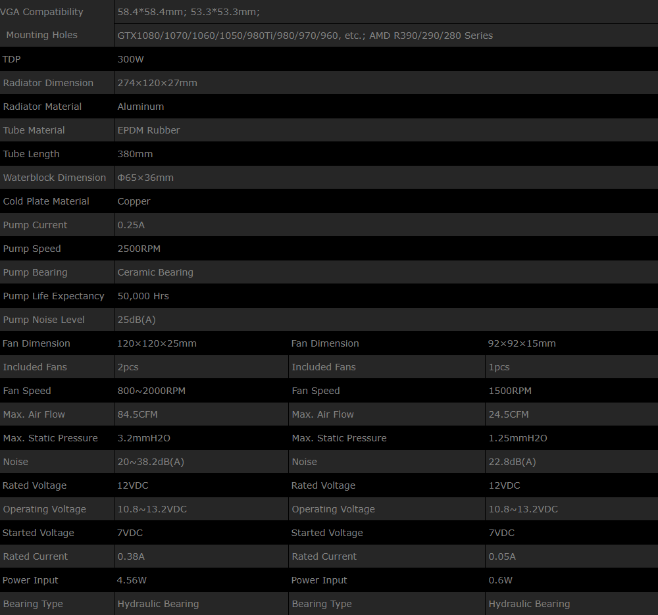Viewport: 658px width, 615px height.
Task: Click the Aluminum radiator material value
Action: (x=141, y=107)
